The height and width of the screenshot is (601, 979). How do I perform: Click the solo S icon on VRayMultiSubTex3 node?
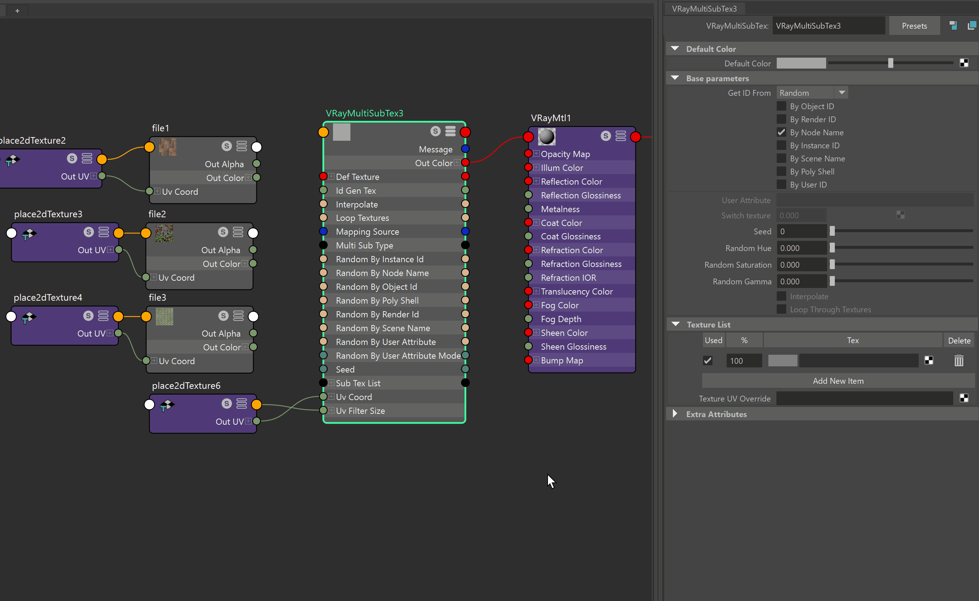coord(435,131)
